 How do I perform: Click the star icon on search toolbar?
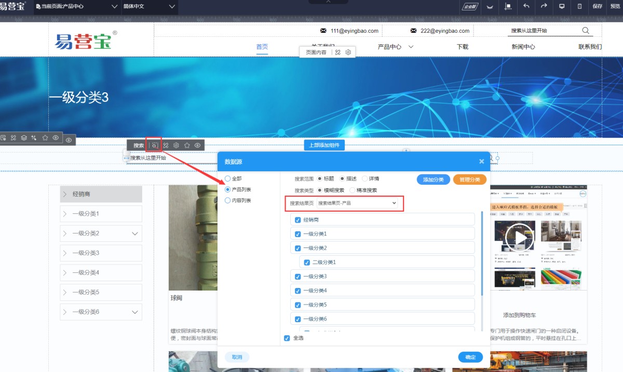(x=187, y=145)
